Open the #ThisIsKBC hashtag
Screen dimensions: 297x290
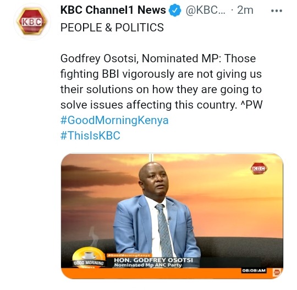click(90, 136)
